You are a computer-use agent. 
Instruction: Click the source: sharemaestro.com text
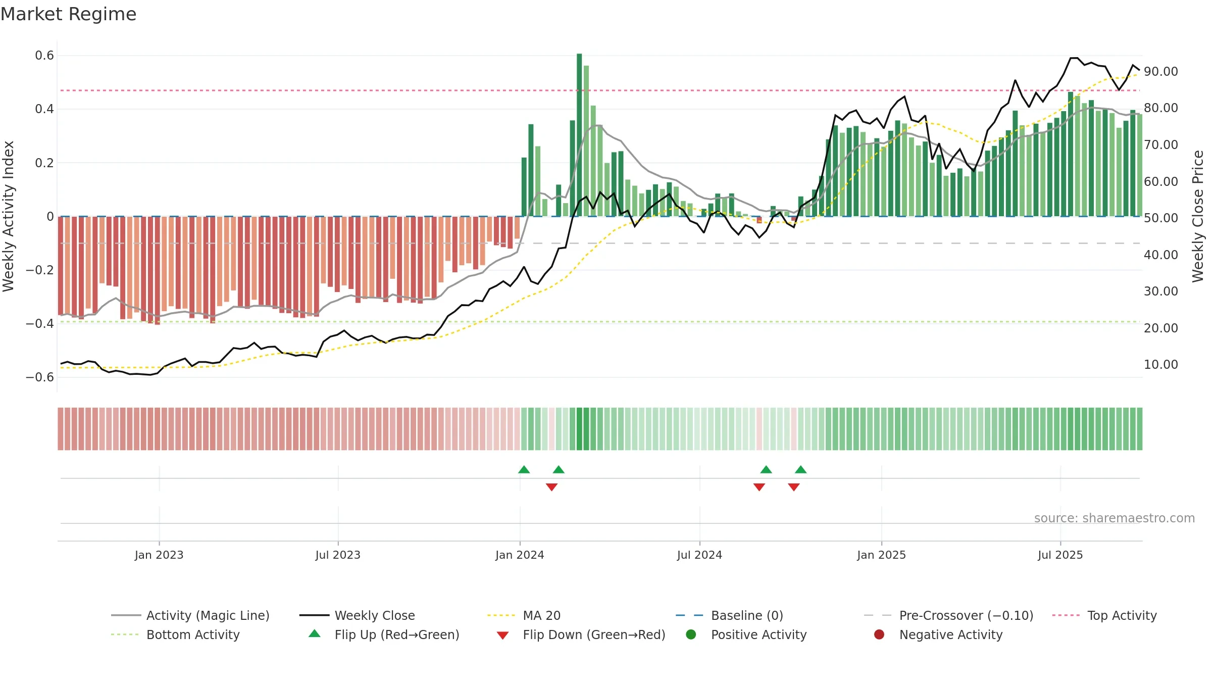(x=1115, y=518)
